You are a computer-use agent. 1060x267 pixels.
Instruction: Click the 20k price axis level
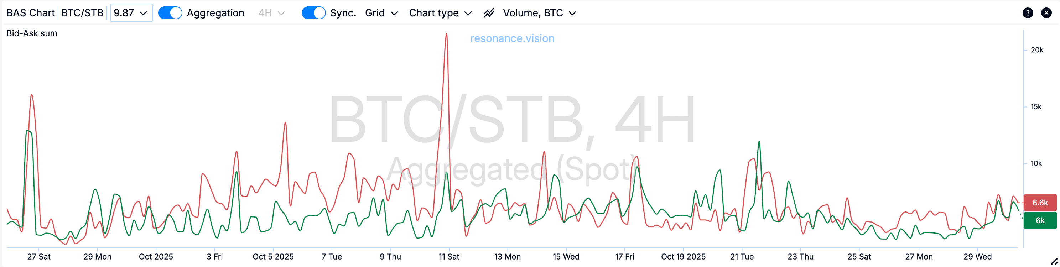pyautogui.click(x=1036, y=50)
